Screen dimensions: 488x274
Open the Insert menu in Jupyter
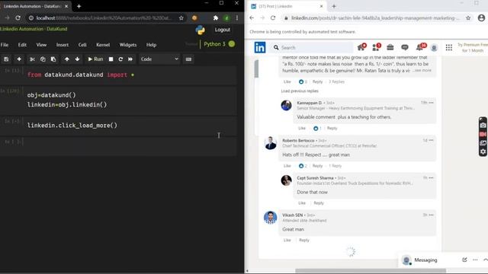tap(63, 45)
